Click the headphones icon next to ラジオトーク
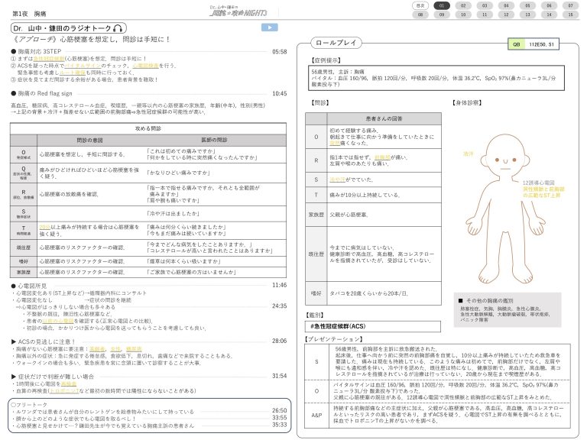The image size is (587, 440). tap(118, 28)
